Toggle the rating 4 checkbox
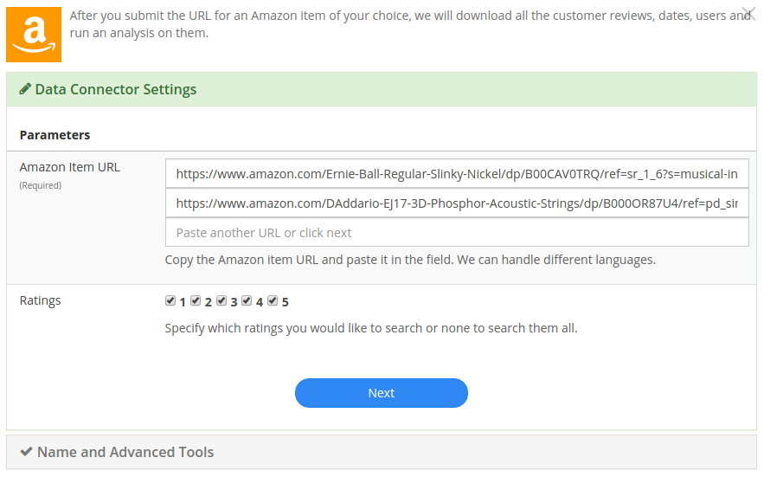 click(247, 300)
